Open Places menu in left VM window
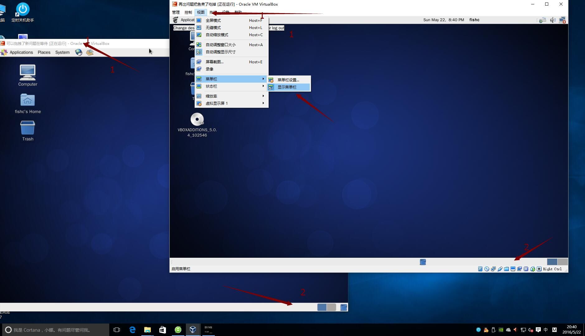Viewport: 585px width, 336px height. click(x=44, y=52)
